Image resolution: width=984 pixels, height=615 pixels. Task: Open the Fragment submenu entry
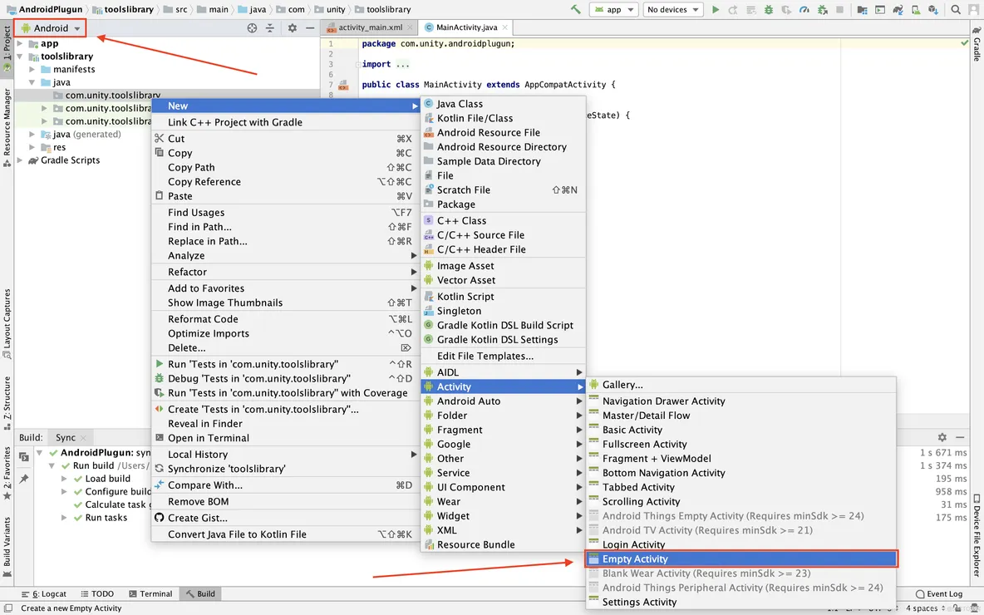pos(504,430)
